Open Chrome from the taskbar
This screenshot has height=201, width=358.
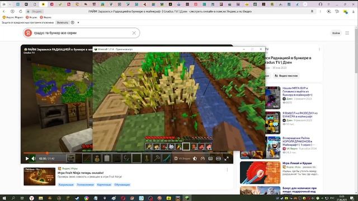point(86,198)
